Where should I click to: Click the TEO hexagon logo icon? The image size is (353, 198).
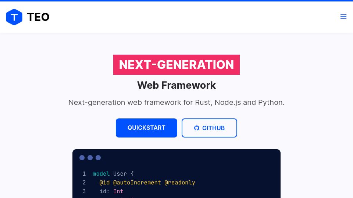[14, 17]
